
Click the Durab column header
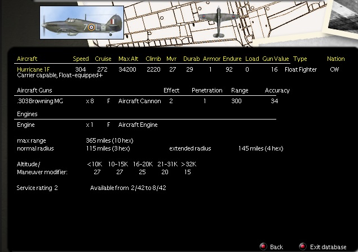(x=191, y=59)
